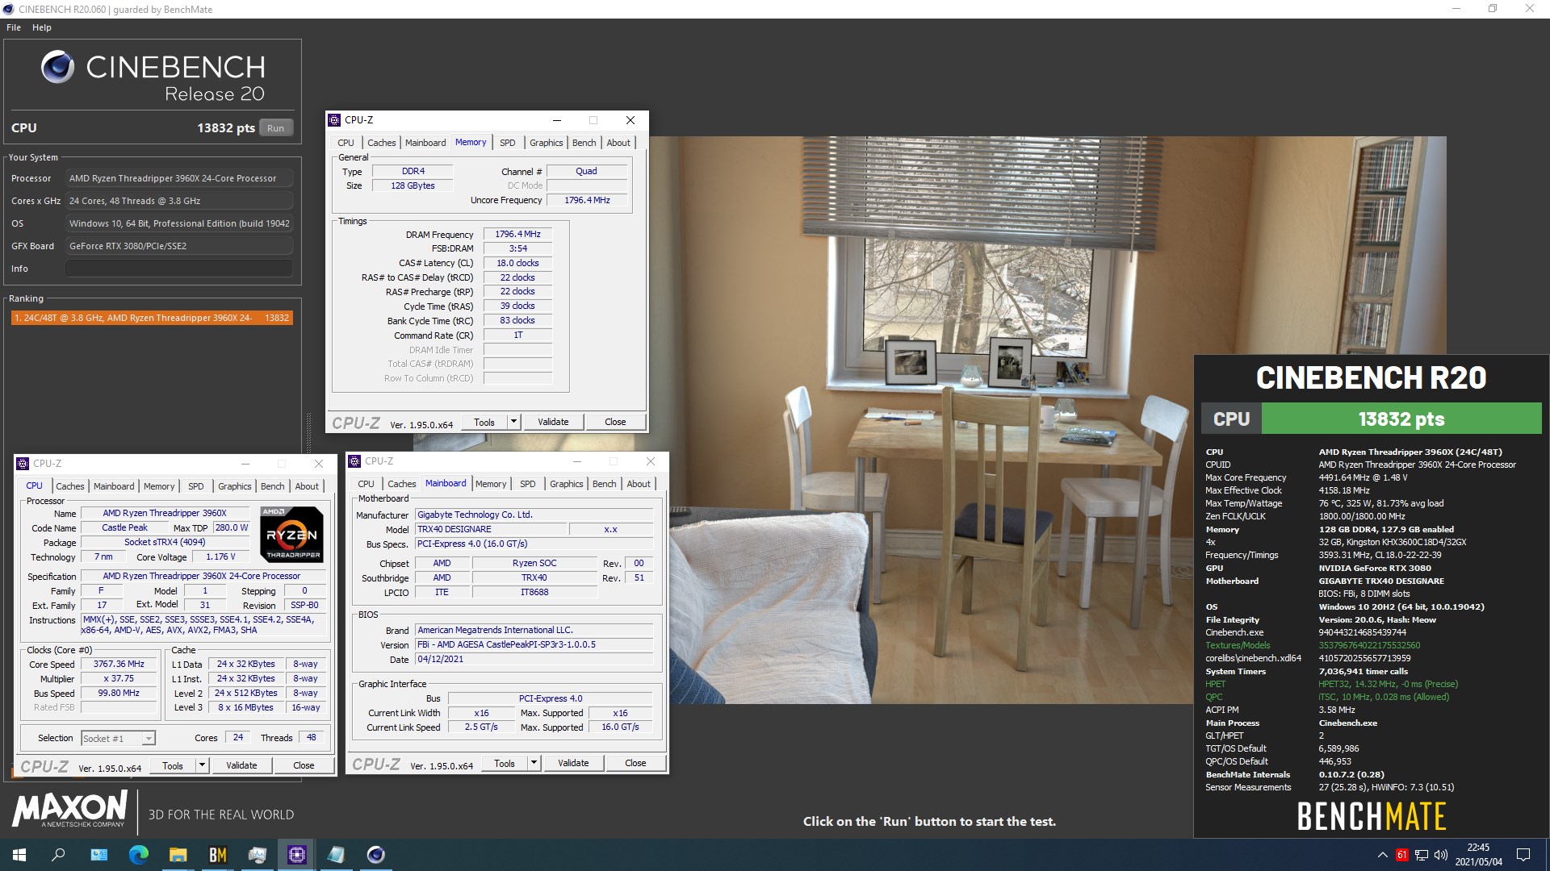
Task: Run the CPU benchmark test
Action: pyautogui.click(x=276, y=127)
